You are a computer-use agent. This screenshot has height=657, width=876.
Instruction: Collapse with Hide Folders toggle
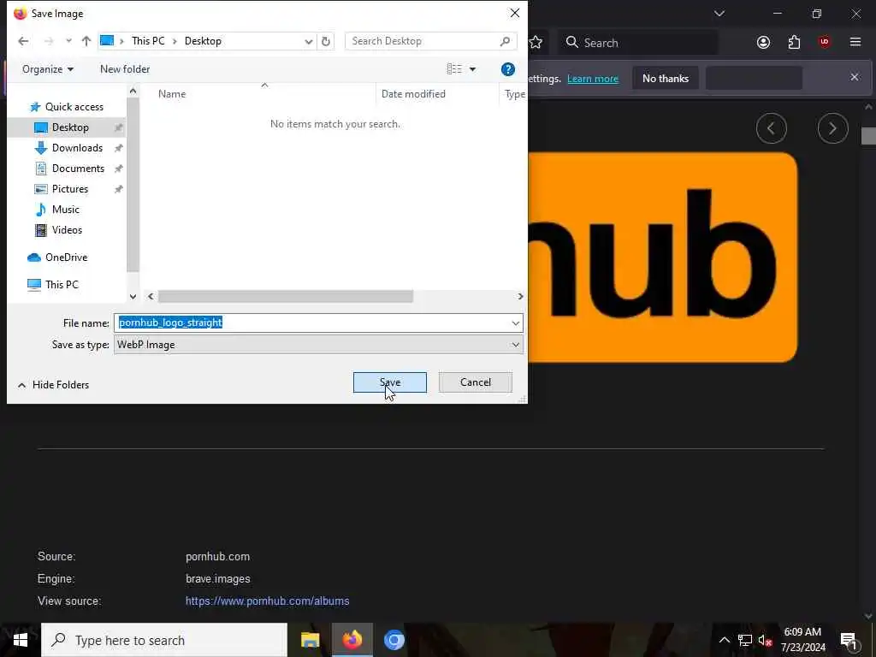point(53,385)
